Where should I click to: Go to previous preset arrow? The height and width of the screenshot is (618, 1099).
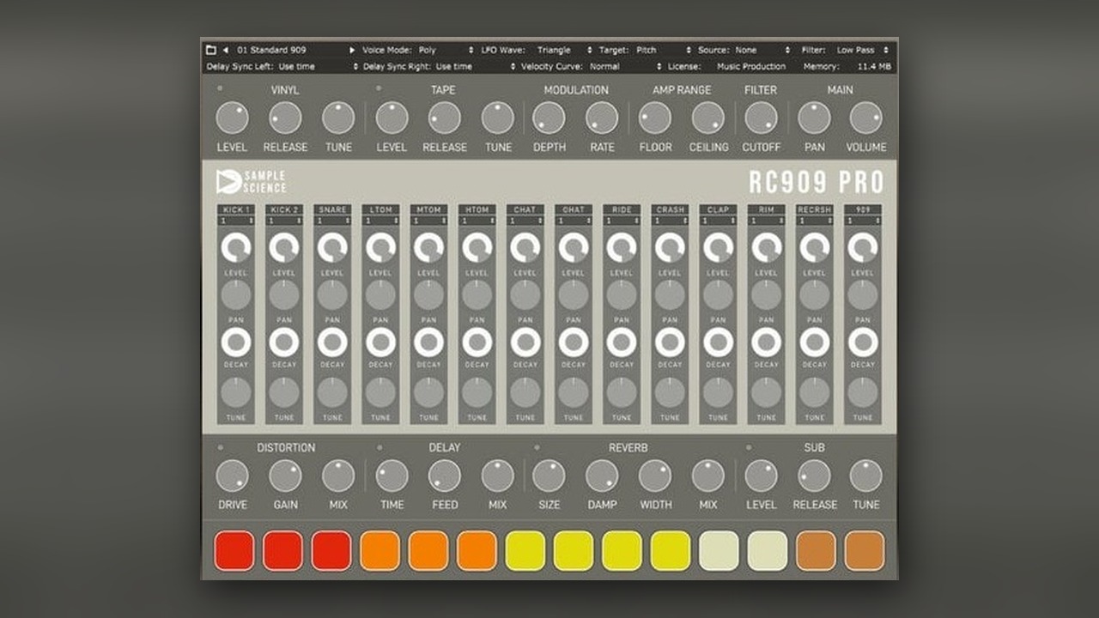pos(226,50)
